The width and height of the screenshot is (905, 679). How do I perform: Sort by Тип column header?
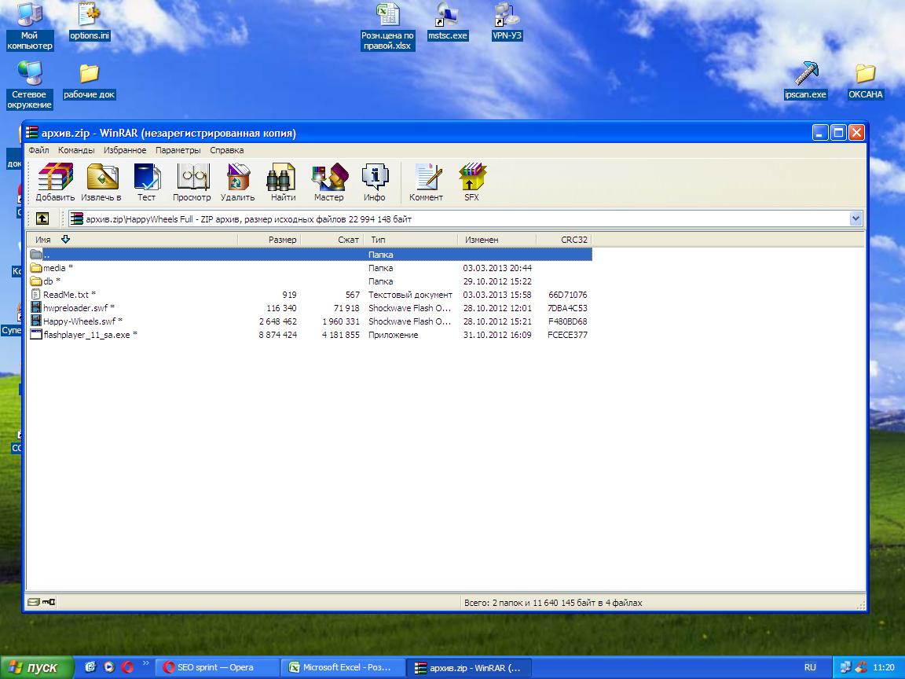pyautogui.click(x=410, y=240)
